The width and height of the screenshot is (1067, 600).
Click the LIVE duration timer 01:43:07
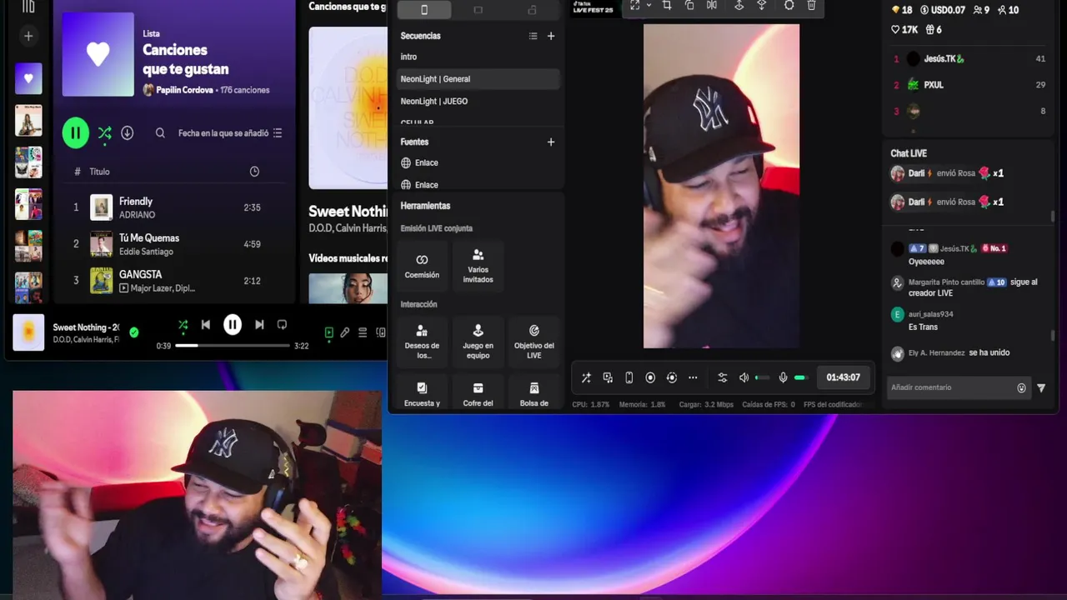pos(843,377)
